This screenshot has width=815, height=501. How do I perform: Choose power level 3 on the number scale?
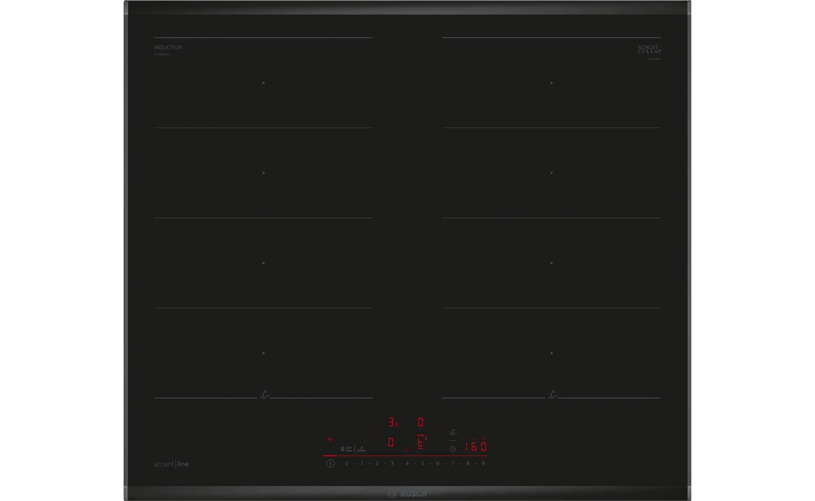tap(392, 464)
